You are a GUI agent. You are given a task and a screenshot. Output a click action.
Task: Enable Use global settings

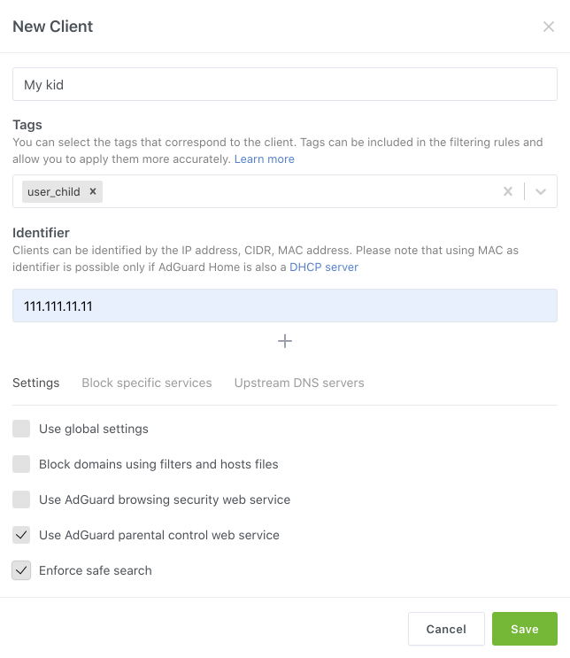pyautogui.click(x=21, y=429)
